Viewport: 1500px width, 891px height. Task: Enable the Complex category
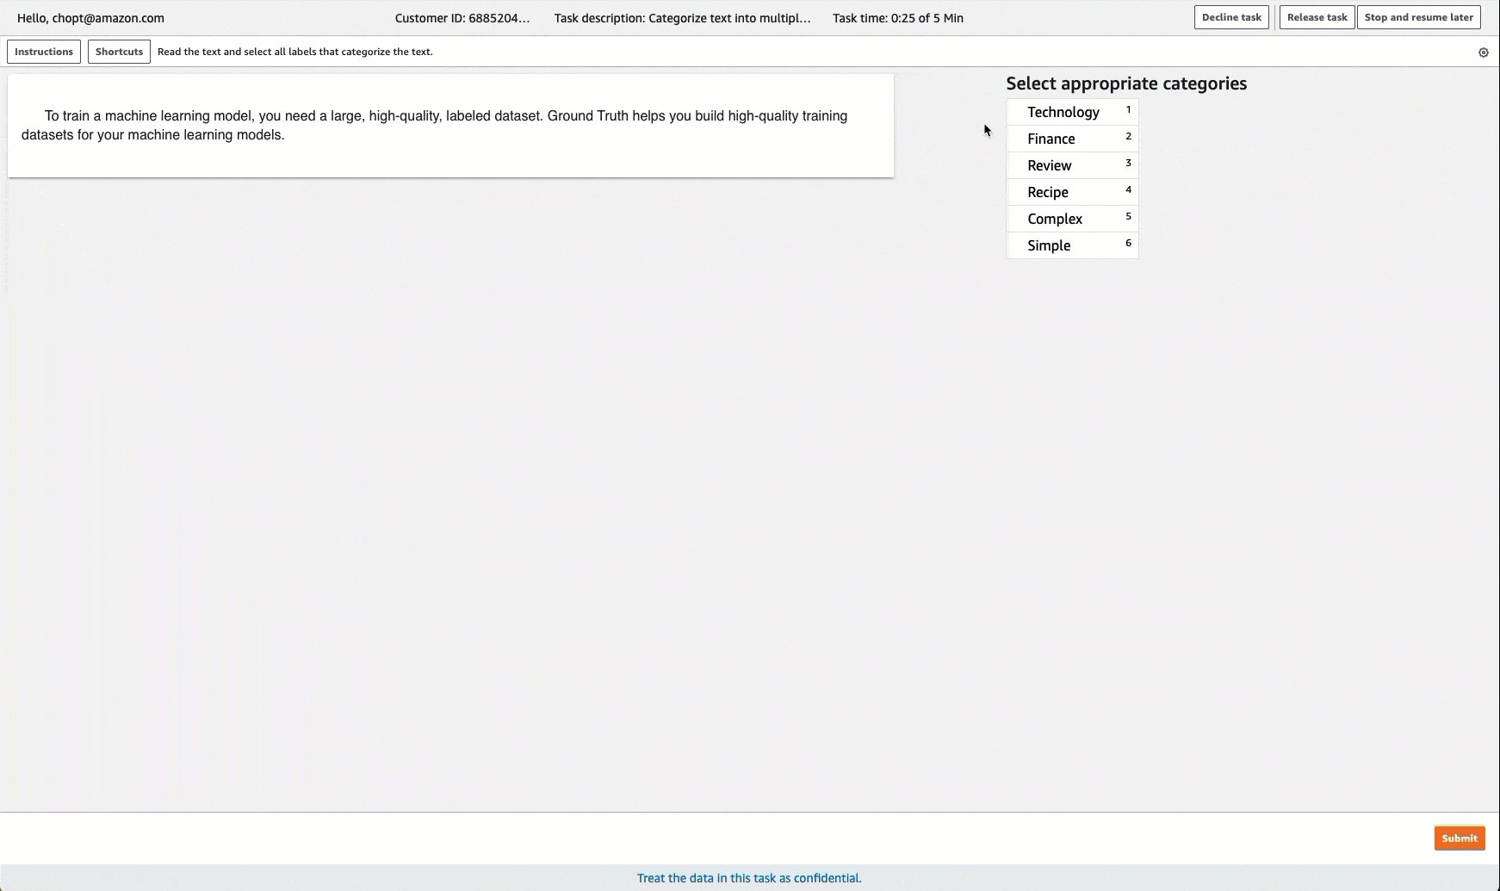click(x=1055, y=219)
